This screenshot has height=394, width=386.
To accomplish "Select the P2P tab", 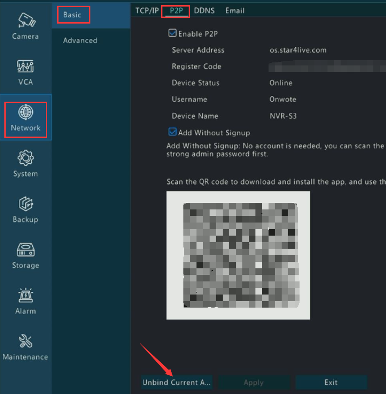I will (x=176, y=10).
